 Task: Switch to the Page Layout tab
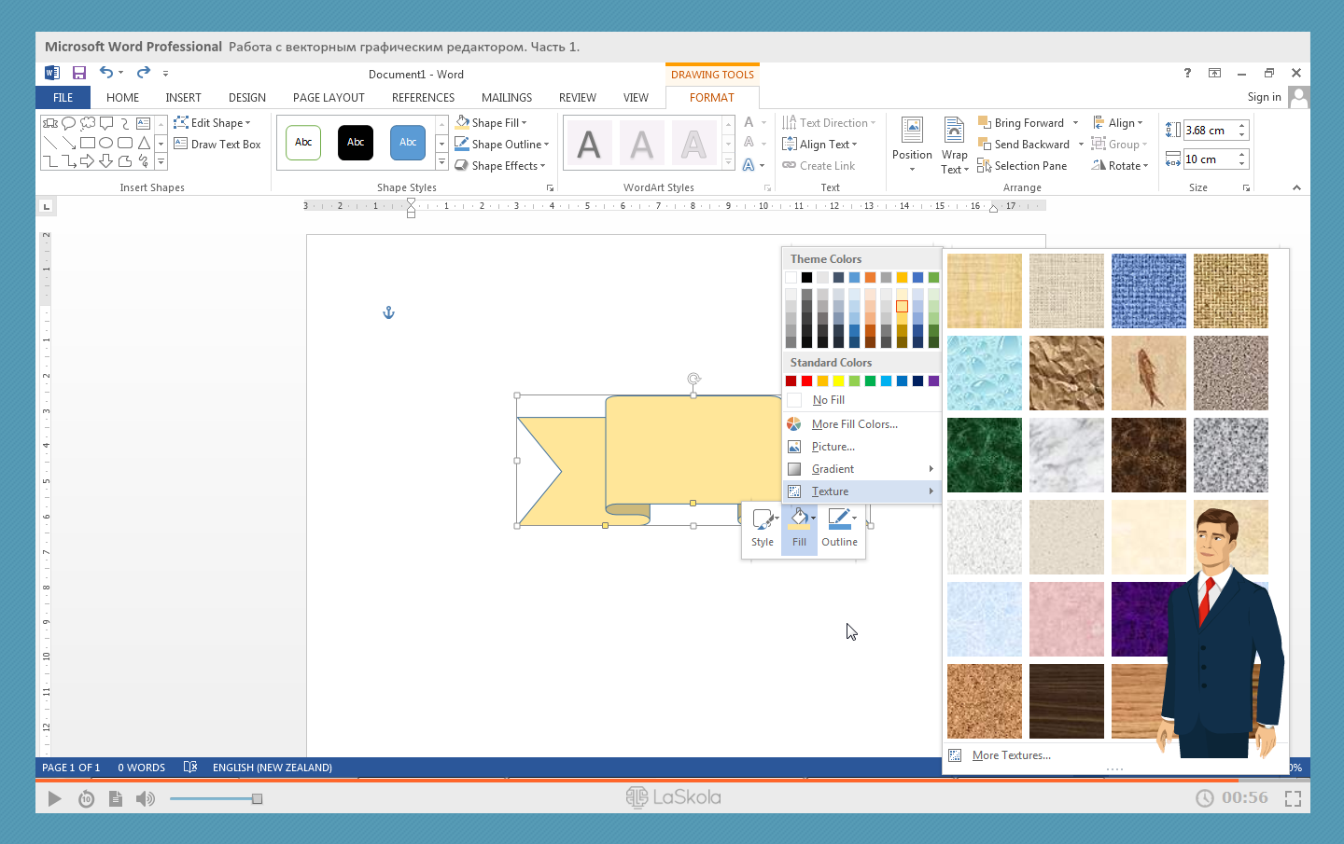click(x=329, y=98)
